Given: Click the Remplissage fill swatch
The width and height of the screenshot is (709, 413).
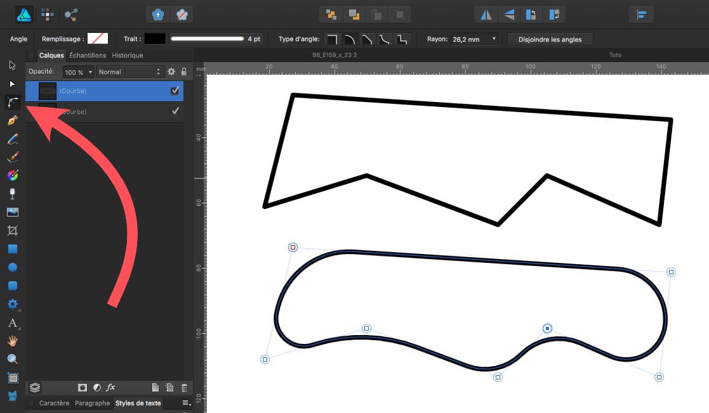Looking at the screenshot, I should [98, 39].
